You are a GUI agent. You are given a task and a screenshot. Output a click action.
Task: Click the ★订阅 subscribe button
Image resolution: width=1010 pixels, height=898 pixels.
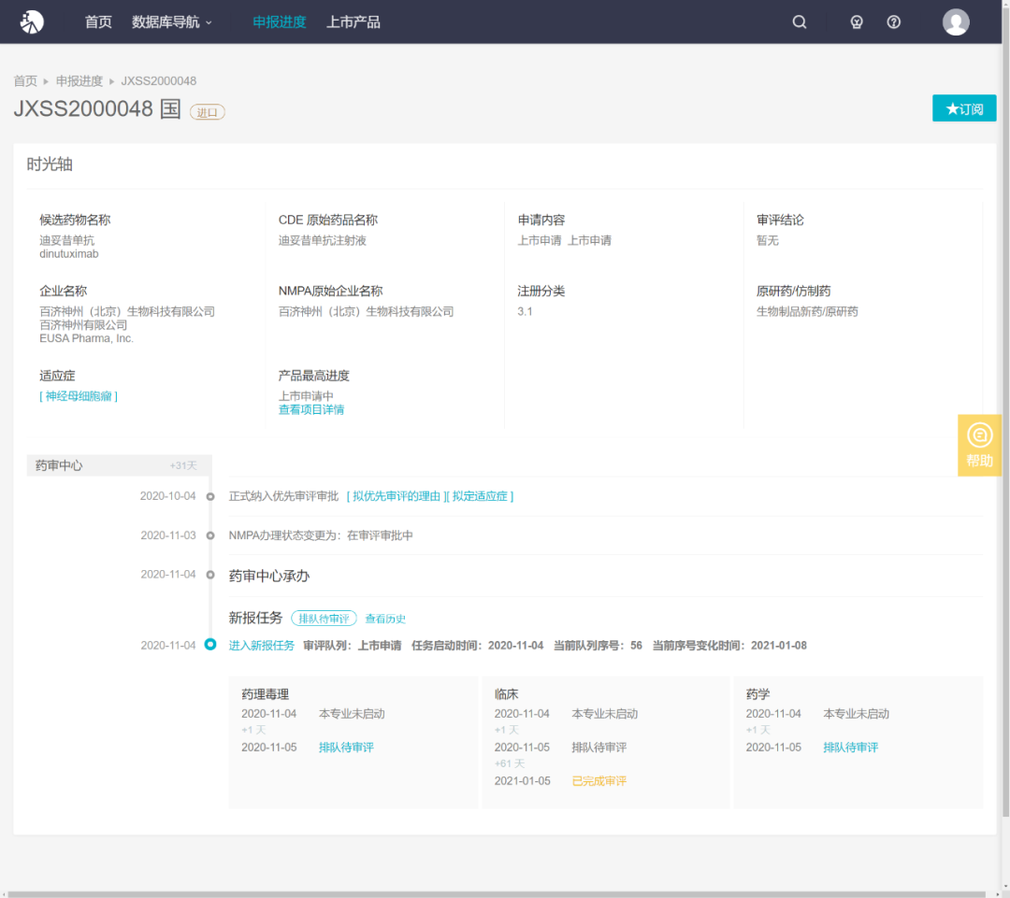point(964,108)
